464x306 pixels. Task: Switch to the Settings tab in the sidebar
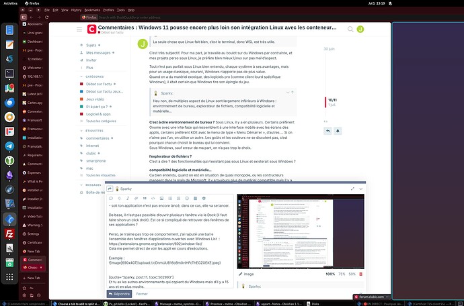(33, 234)
